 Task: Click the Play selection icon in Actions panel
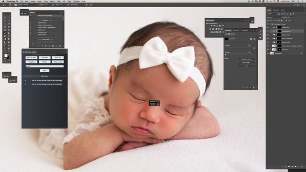(49, 46)
